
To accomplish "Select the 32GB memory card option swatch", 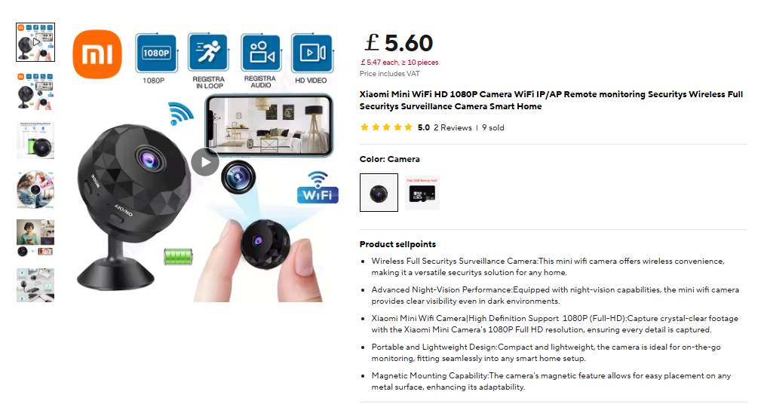I will pyautogui.click(x=422, y=193).
